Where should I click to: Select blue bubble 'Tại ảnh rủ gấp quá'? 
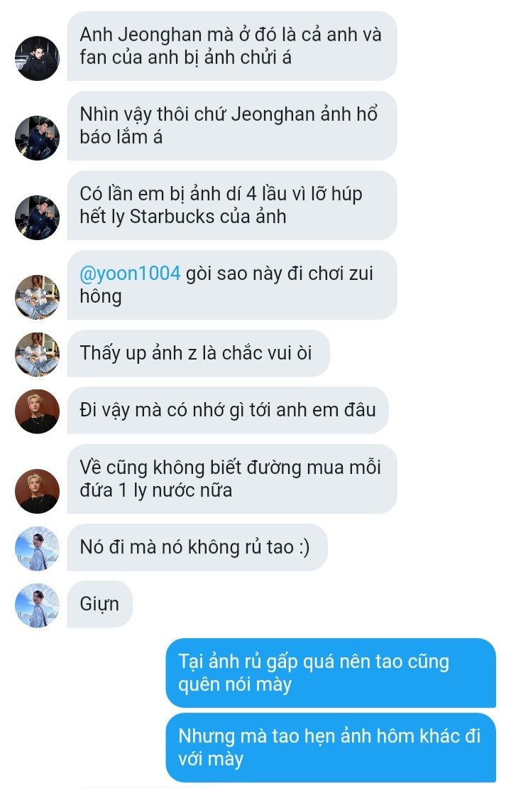pyautogui.click(x=331, y=673)
